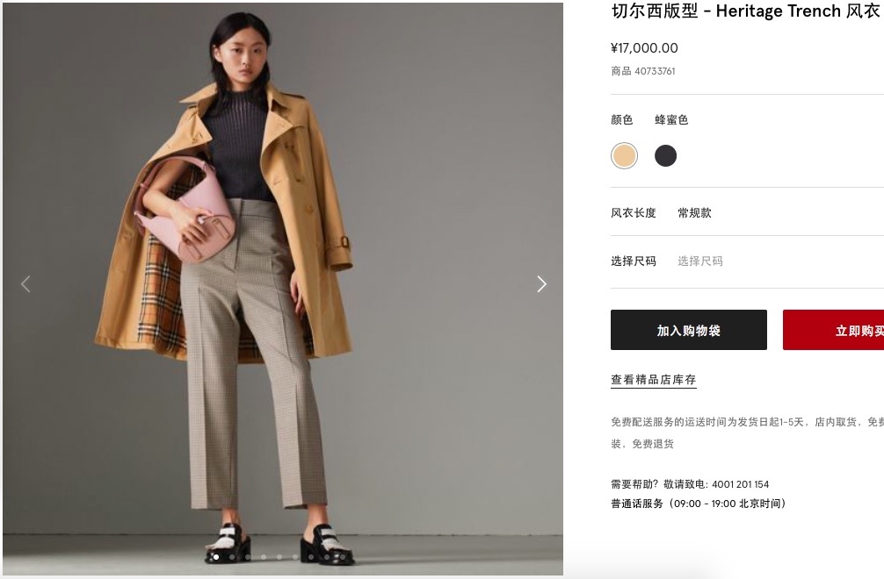This screenshot has height=579, width=884.
Task: Click the model trench coat photo
Action: (282, 289)
